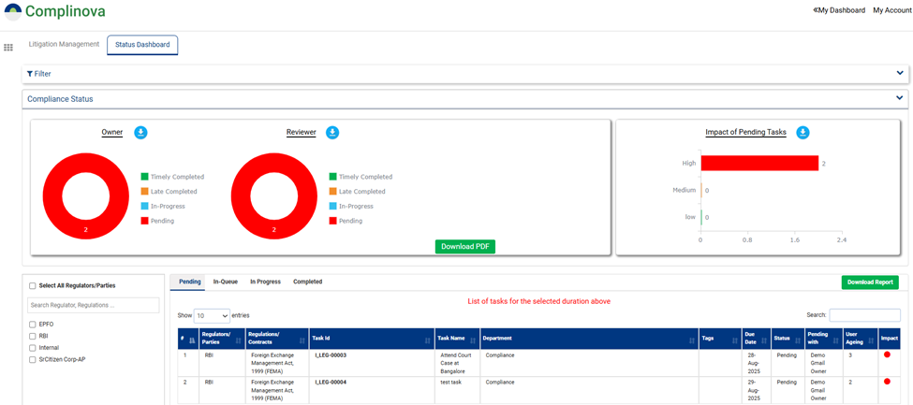This screenshot has width=913, height=405.
Task: Download the Owner chart data
Action: coord(140,133)
